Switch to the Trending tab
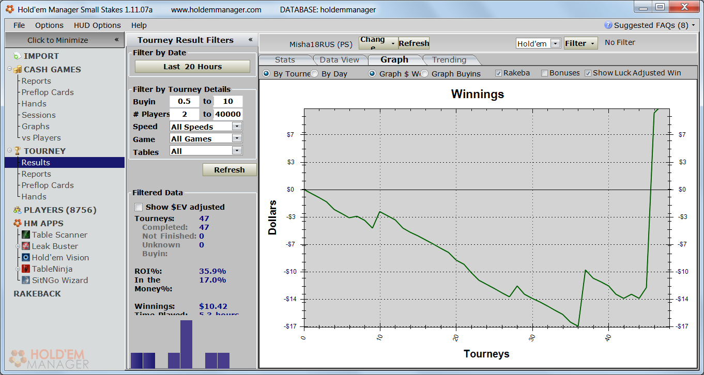This screenshot has height=375, width=704. tap(449, 60)
